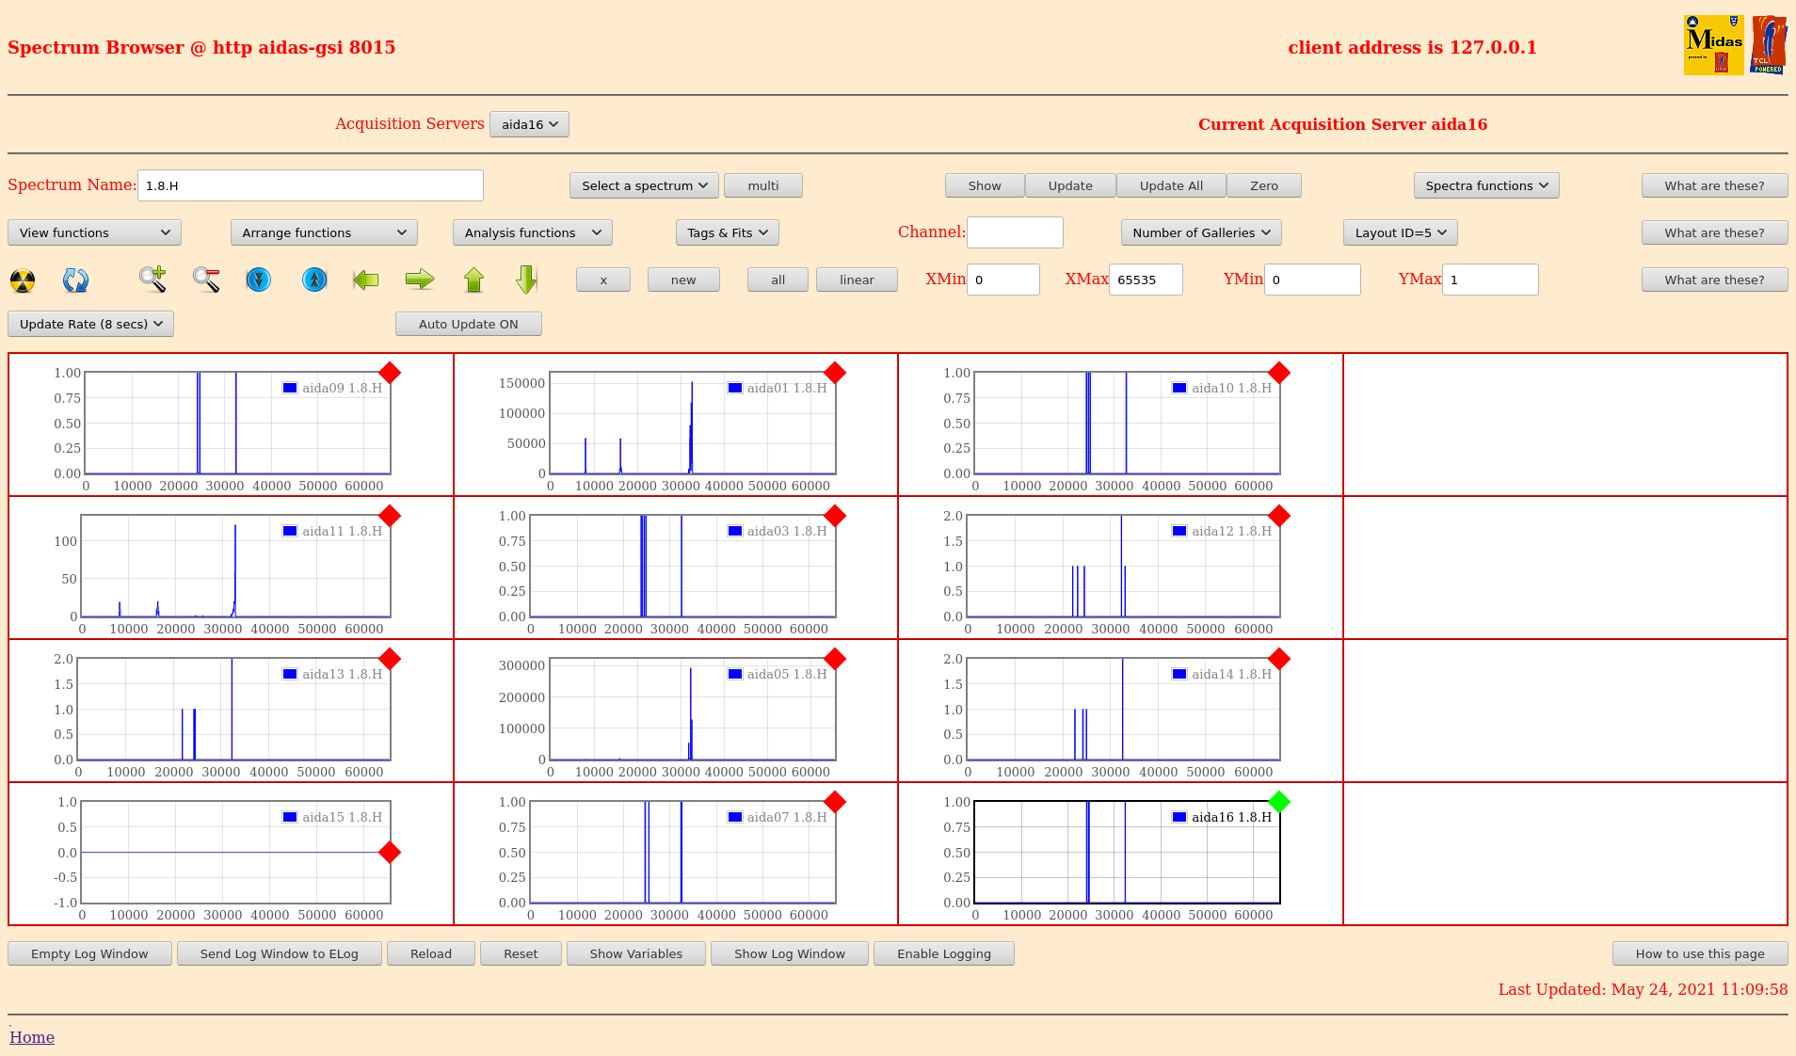
Task: Click the blue circle down-arrows icon
Action: tap(258, 280)
